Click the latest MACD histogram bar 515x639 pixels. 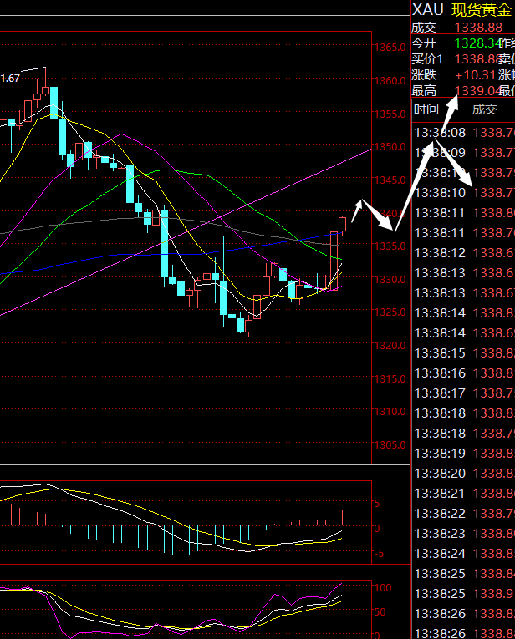[343, 518]
